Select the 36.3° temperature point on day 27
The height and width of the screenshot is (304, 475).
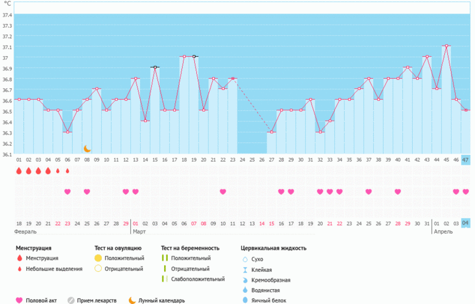271,132
